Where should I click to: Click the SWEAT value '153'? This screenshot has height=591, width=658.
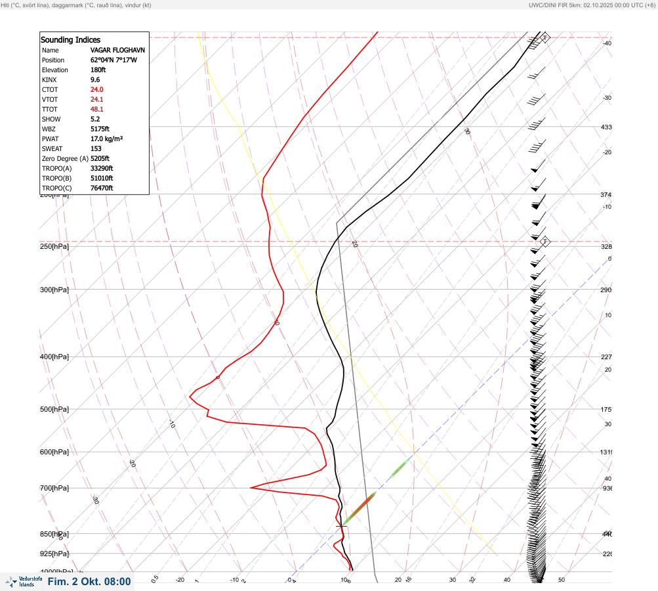pos(96,148)
